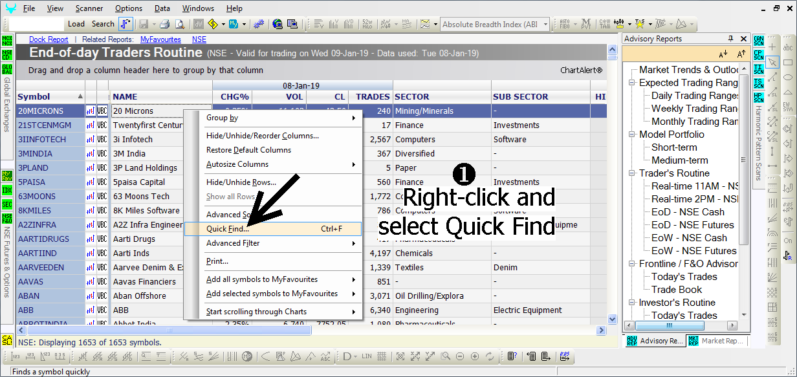Open dropdown arrow next to My icon

click(x=244, y=24)
